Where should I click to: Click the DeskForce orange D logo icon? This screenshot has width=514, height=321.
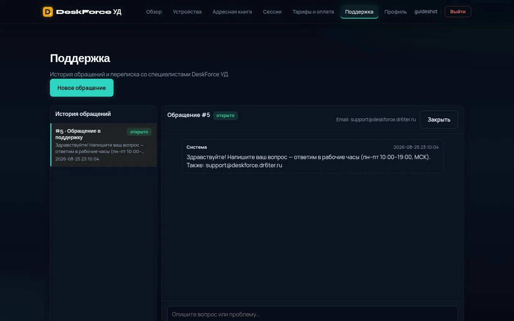[x=48, y=12]
